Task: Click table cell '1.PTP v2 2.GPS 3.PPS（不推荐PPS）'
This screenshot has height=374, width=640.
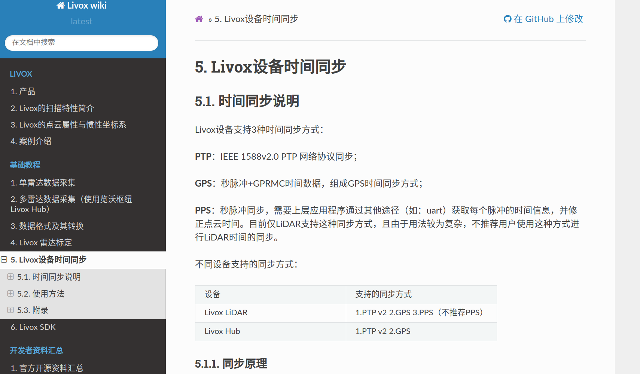Action: click(x=421, y=313)
